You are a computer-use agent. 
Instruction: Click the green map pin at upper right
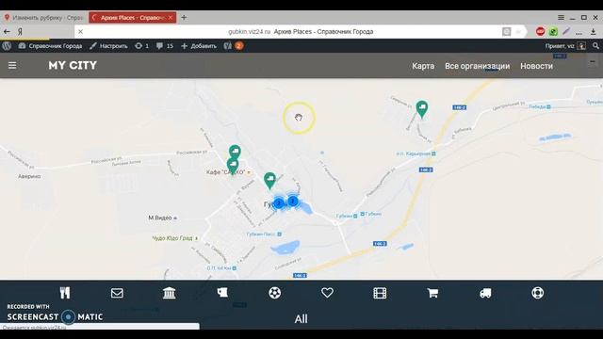point(422,109)
